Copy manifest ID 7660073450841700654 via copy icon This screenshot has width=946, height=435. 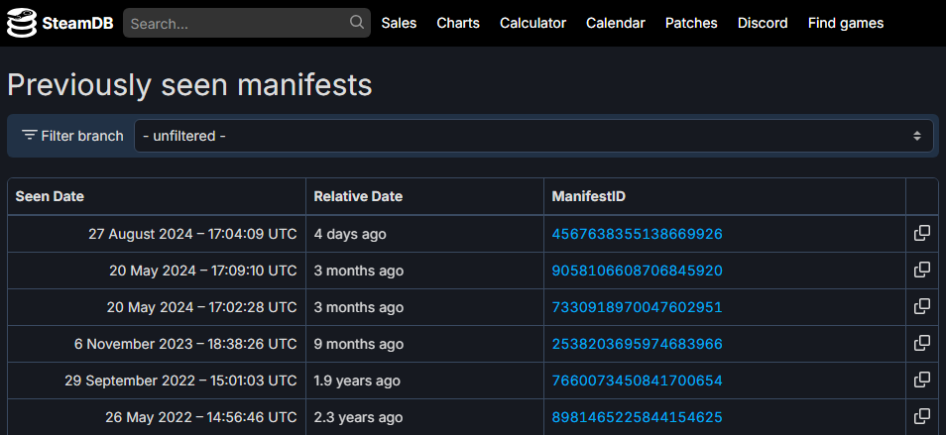pyautogui.click(x=921, y=381)
